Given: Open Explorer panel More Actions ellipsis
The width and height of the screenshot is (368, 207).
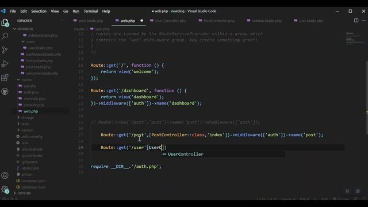Looking at the screenshot, I should [63, 21].
